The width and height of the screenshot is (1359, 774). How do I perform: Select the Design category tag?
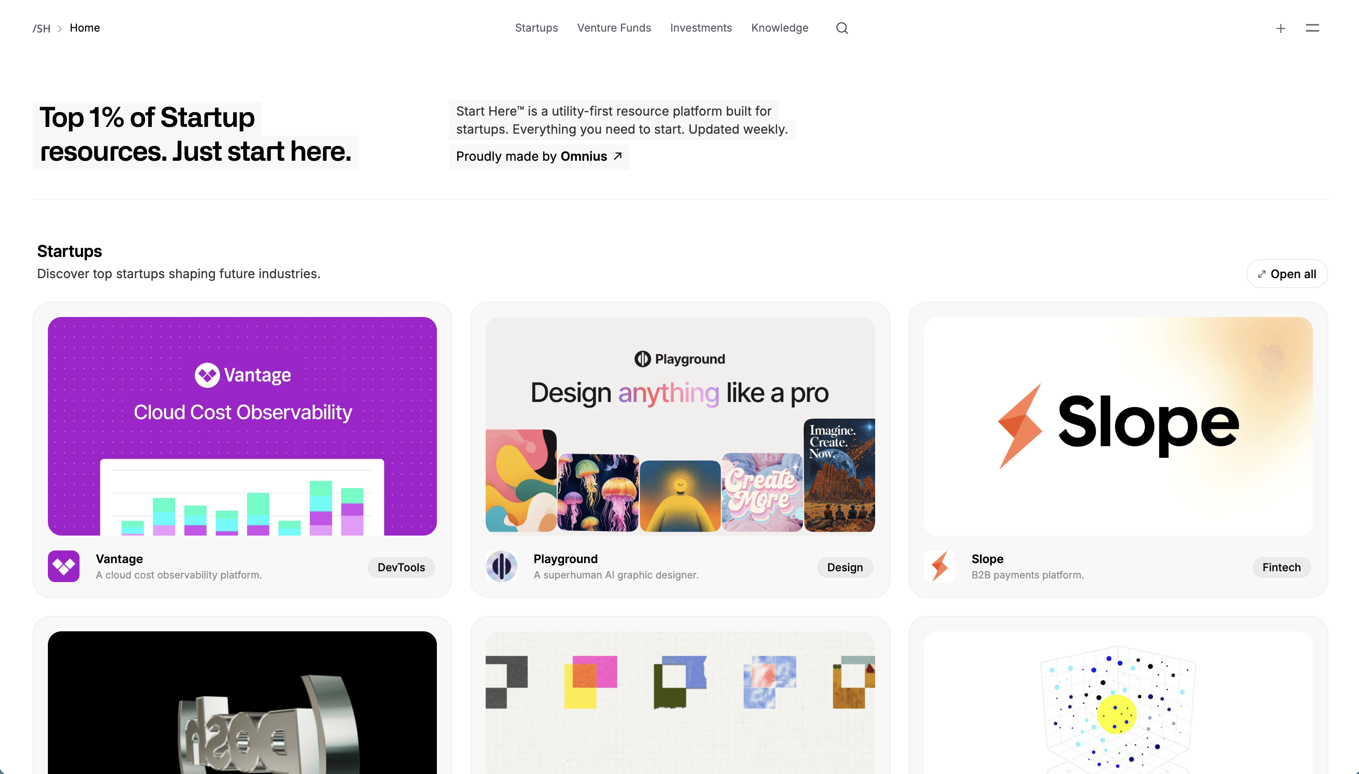(x=844, y=567)
